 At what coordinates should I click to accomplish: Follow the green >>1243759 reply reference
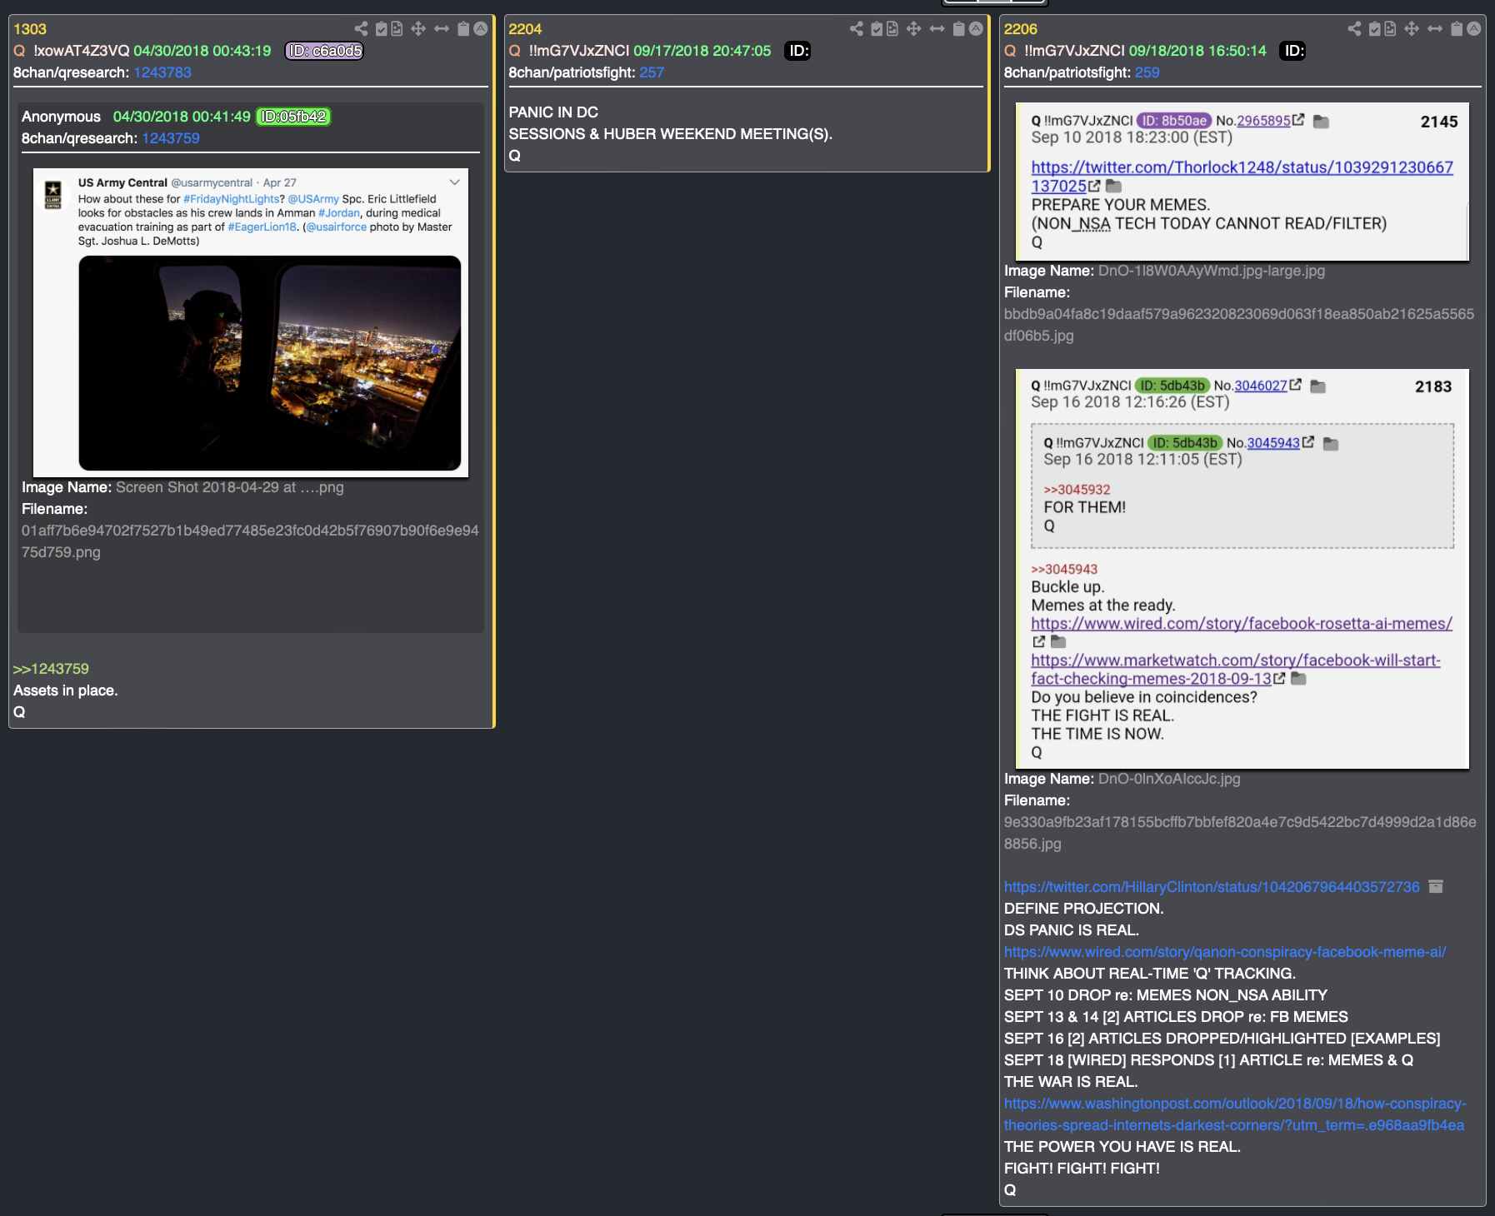pyautogui.click(x=51, y=669)
